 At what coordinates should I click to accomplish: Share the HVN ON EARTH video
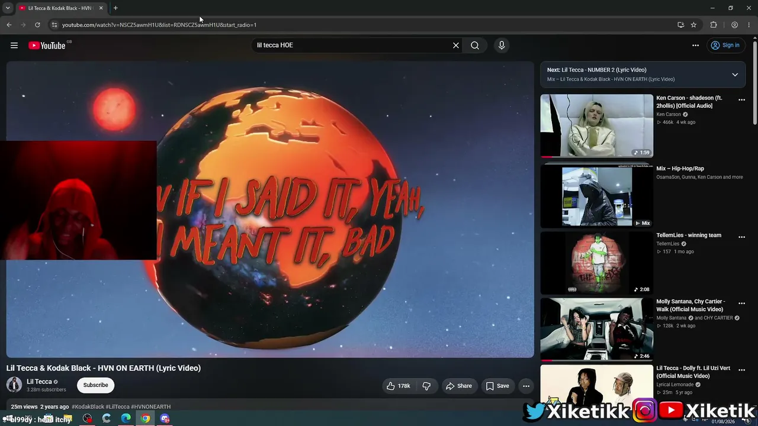[x=459, y=386]
